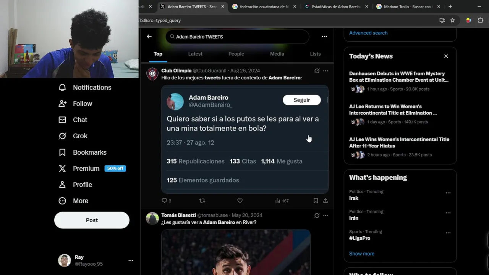Click Show more under What's happening

[362, 254]
